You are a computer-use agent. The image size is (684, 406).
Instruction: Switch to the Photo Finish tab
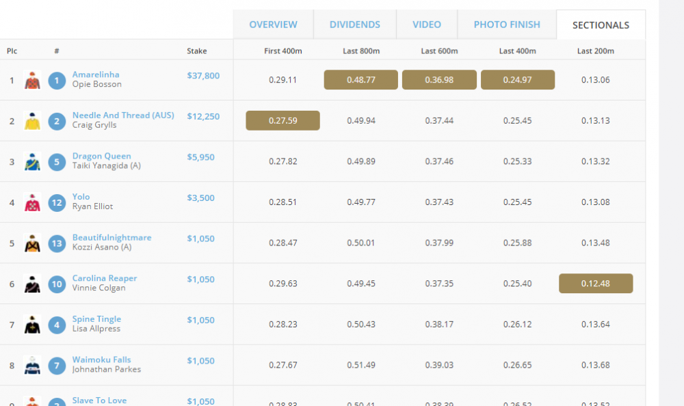pyautogui.click(x=507, y=25)
